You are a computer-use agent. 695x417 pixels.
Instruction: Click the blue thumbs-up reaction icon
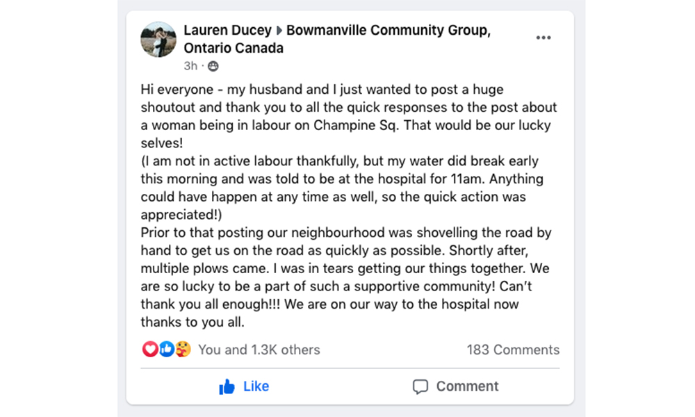click(167, 349)
